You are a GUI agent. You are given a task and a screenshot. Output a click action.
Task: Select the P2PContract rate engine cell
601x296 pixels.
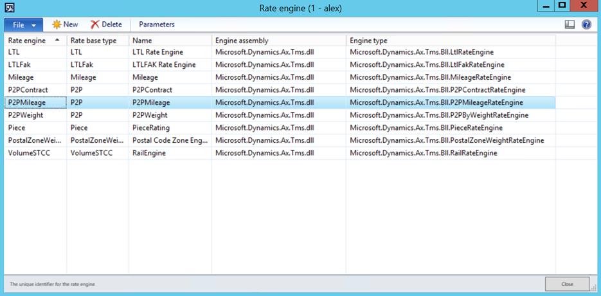35,90
